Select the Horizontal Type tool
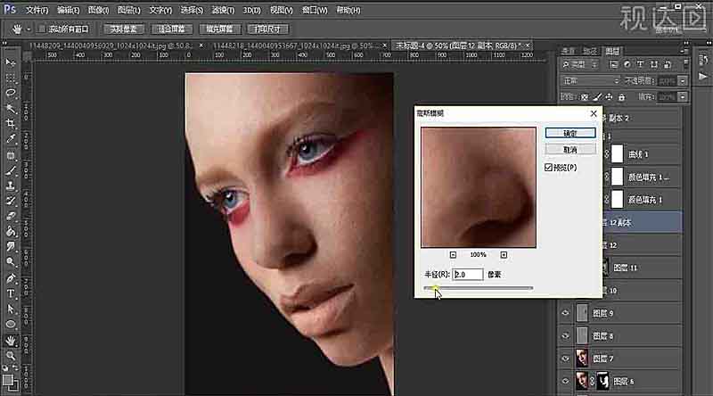 tap(11, 293)
